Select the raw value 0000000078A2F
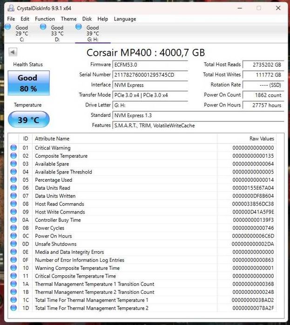Viewport: 290px width, 325px height. point(253,308)
